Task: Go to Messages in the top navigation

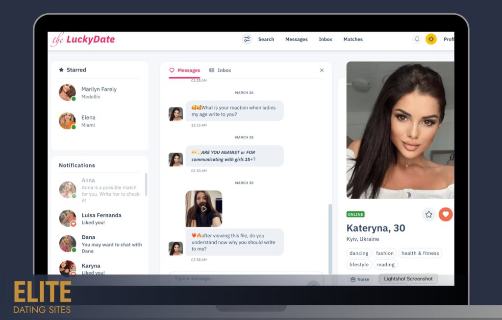Action: (x=296, y=39)
